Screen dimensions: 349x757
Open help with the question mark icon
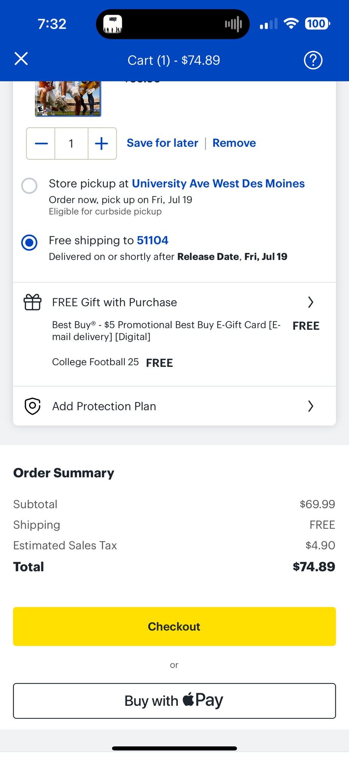pos(313,60)
